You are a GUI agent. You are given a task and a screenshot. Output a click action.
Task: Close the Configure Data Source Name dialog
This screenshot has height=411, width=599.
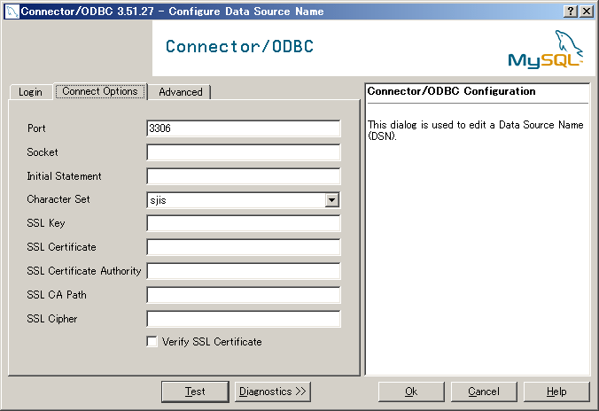pos(587,11)
